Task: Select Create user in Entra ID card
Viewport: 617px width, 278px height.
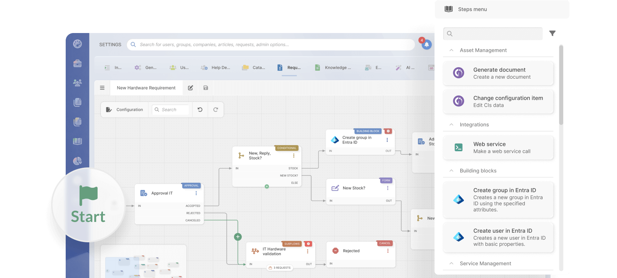Action: (498, 237)
